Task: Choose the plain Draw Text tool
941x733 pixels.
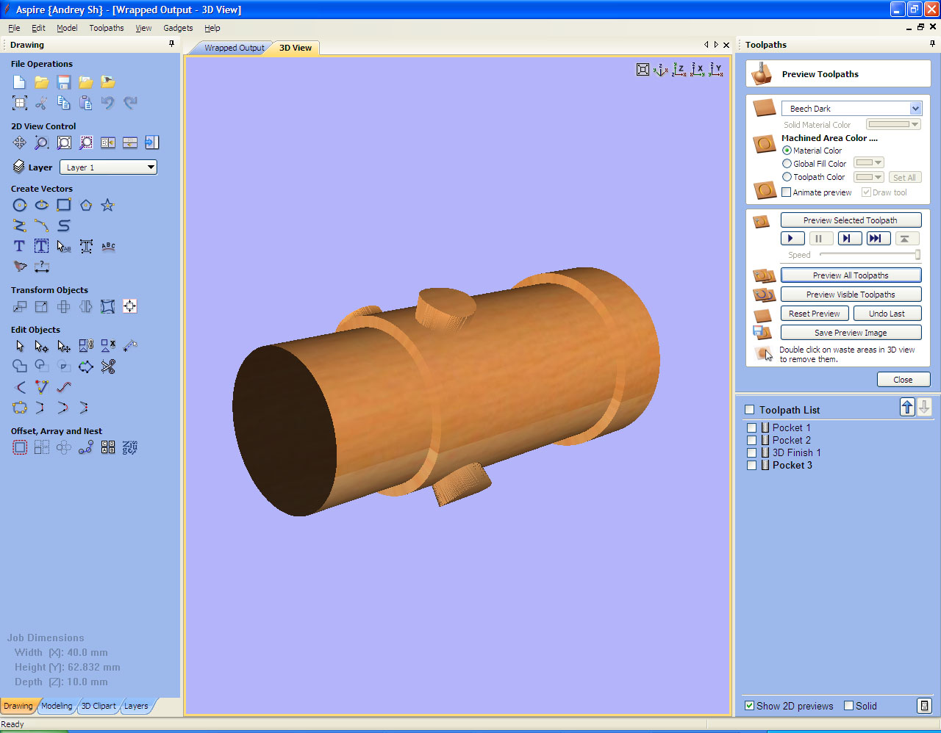Action: click(20, 246)
